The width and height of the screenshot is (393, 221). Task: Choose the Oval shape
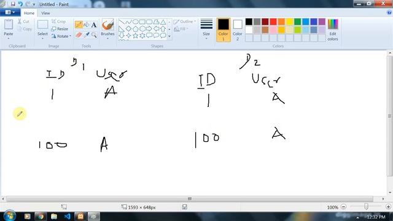click(135, 22)
